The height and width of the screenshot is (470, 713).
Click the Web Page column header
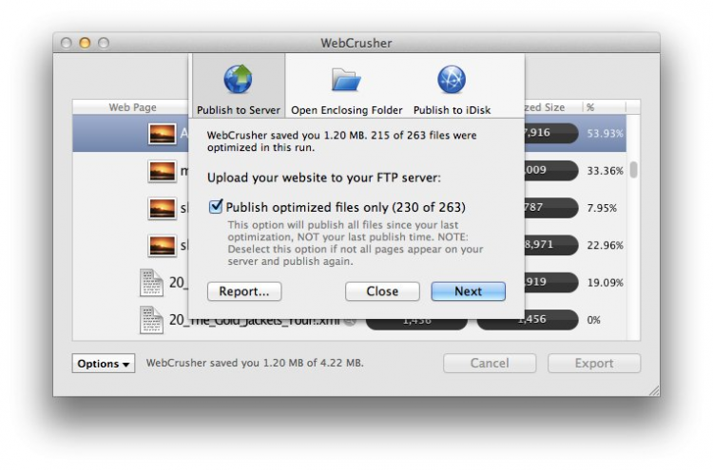pos(132,107)
